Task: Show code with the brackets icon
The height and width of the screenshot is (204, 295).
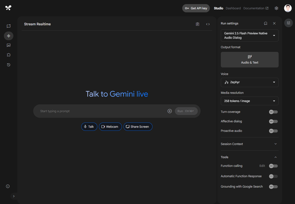Action: pos(208,24)
